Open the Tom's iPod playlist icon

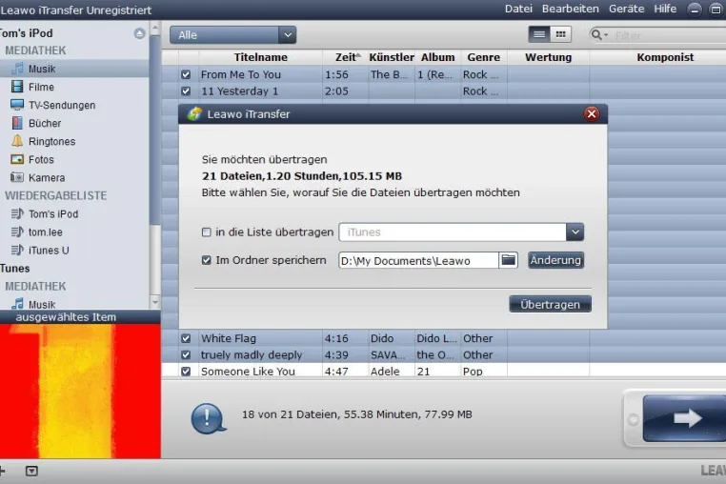[x=17, y=213]
